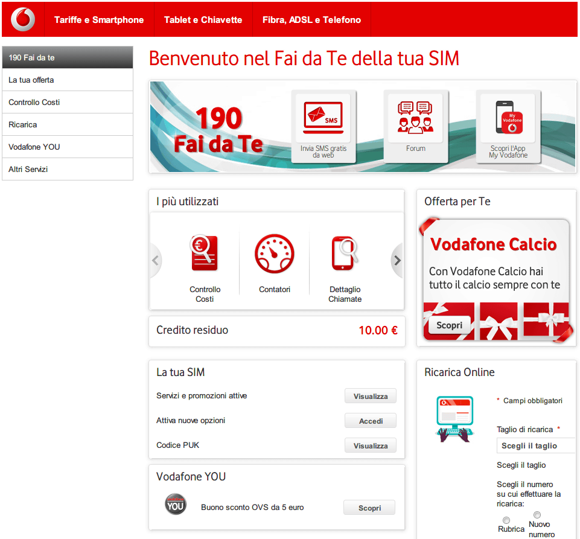The width and height of the screenshot is (580, 539).
Task: Click the Vodafone YOU round badge icon
Action: (x=176, y=504)
